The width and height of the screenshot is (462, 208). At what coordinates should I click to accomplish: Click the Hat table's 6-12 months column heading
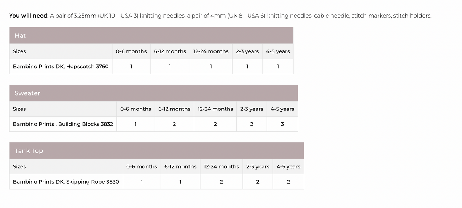(170, 51)
